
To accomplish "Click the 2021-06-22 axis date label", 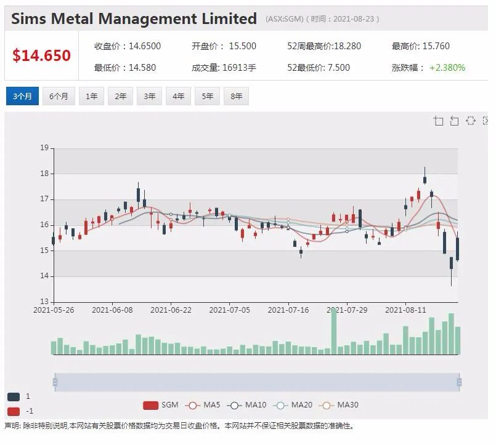I will tap(171, 310).
